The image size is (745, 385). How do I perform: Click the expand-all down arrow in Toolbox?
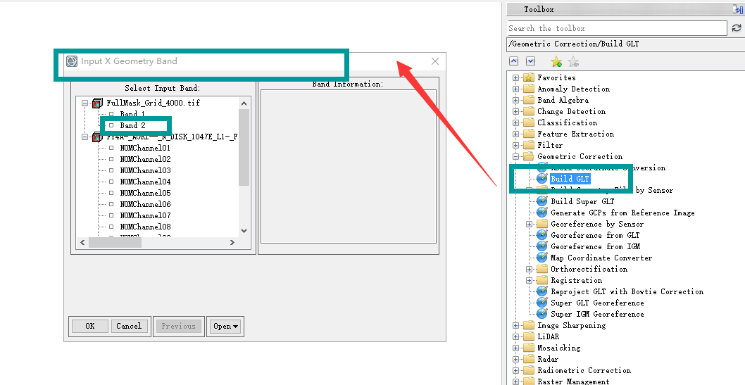[531, 61]
